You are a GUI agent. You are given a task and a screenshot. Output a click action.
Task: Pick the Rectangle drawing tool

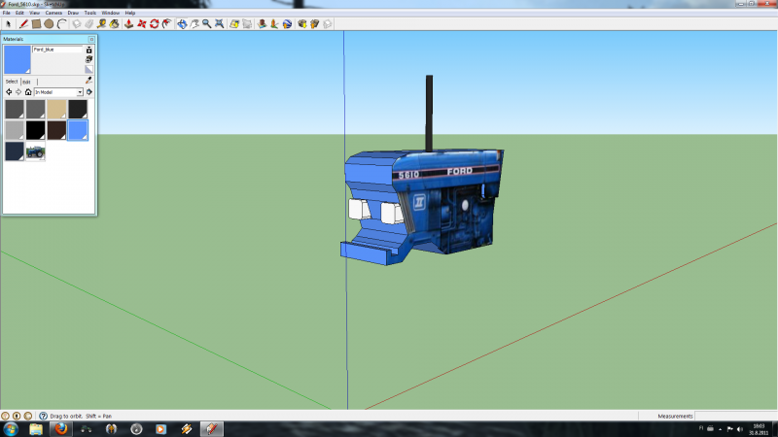pyautogui.click(x=36, y=23)
